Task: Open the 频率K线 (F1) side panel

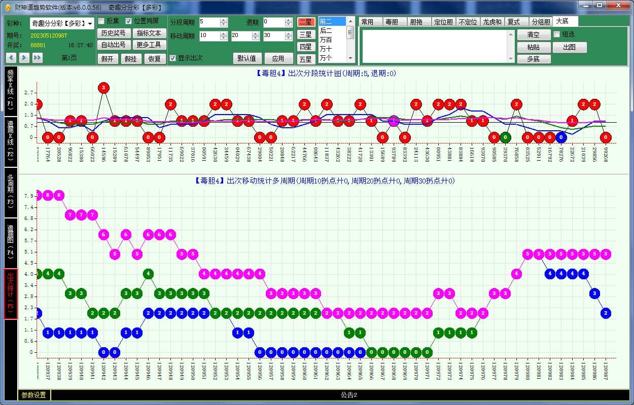Action: tap(10, 91)
